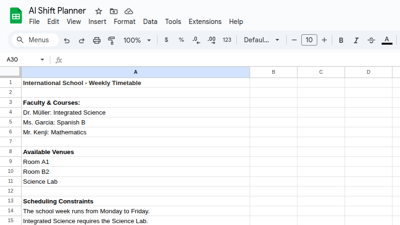
Task: Format as percent
Action: point(181,40)
